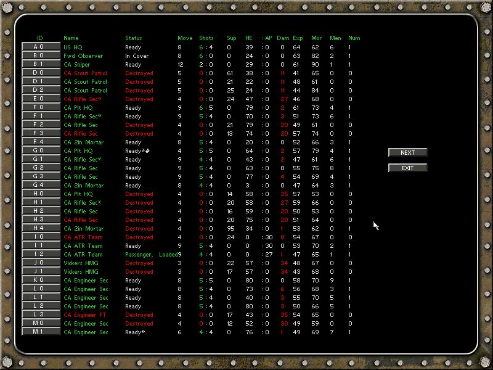The image size is (493, 370).
Task: Select unit ID button L 0
Action: click(41, 289)
